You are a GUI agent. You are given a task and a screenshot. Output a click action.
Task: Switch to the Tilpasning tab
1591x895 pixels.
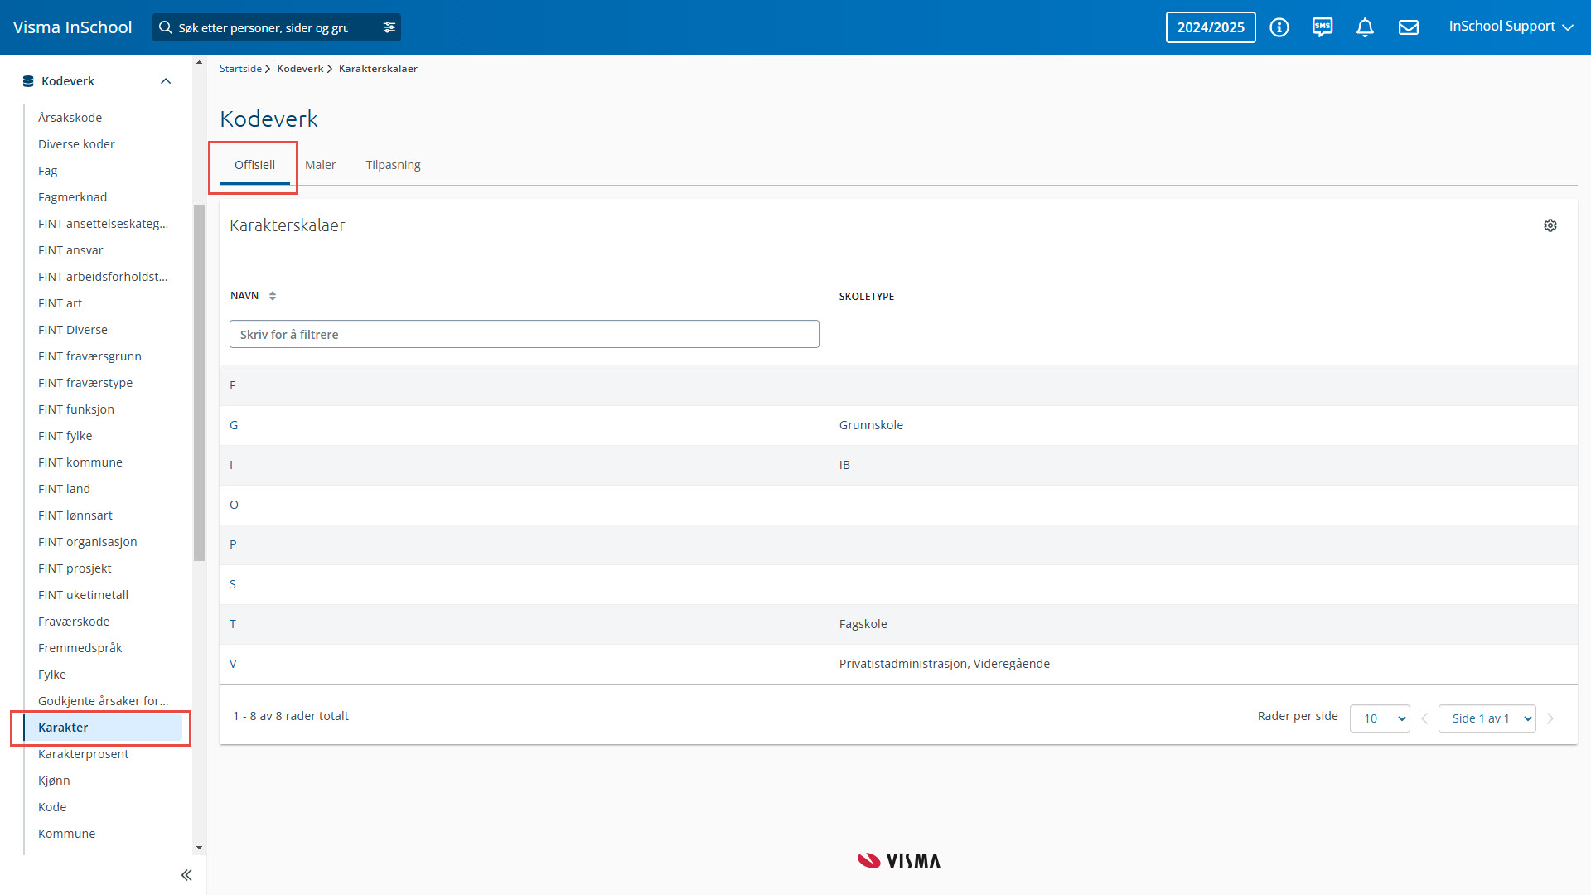click(x=393, y=165)
